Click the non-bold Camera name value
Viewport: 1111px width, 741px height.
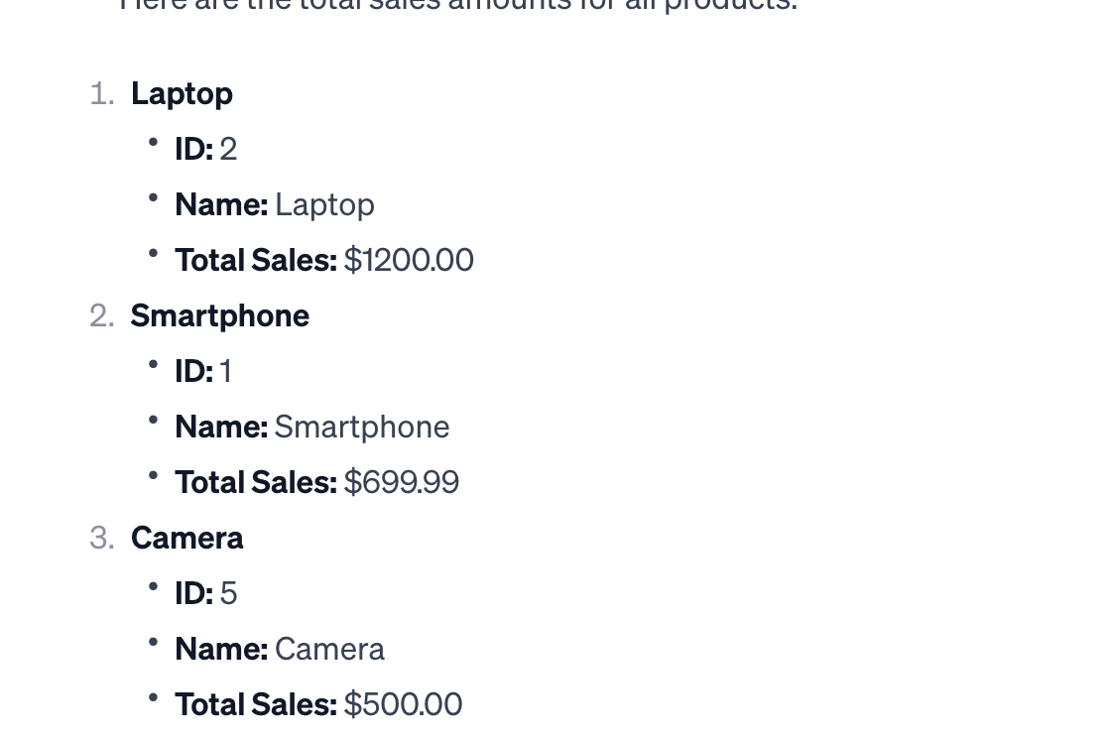click(329, 649)
